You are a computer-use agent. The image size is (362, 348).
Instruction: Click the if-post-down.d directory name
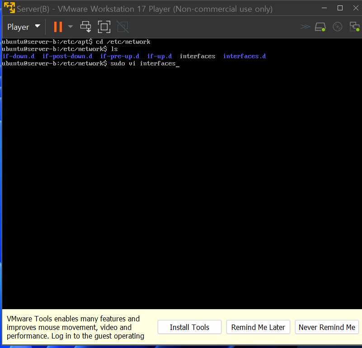pyautogui.click(x=67, y=56)
